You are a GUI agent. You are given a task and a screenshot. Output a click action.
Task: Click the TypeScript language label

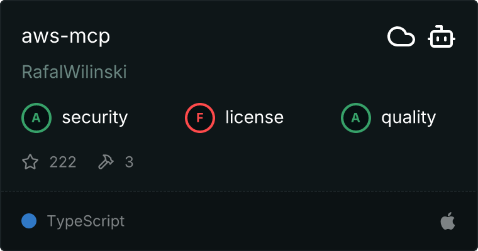(86, 221)
